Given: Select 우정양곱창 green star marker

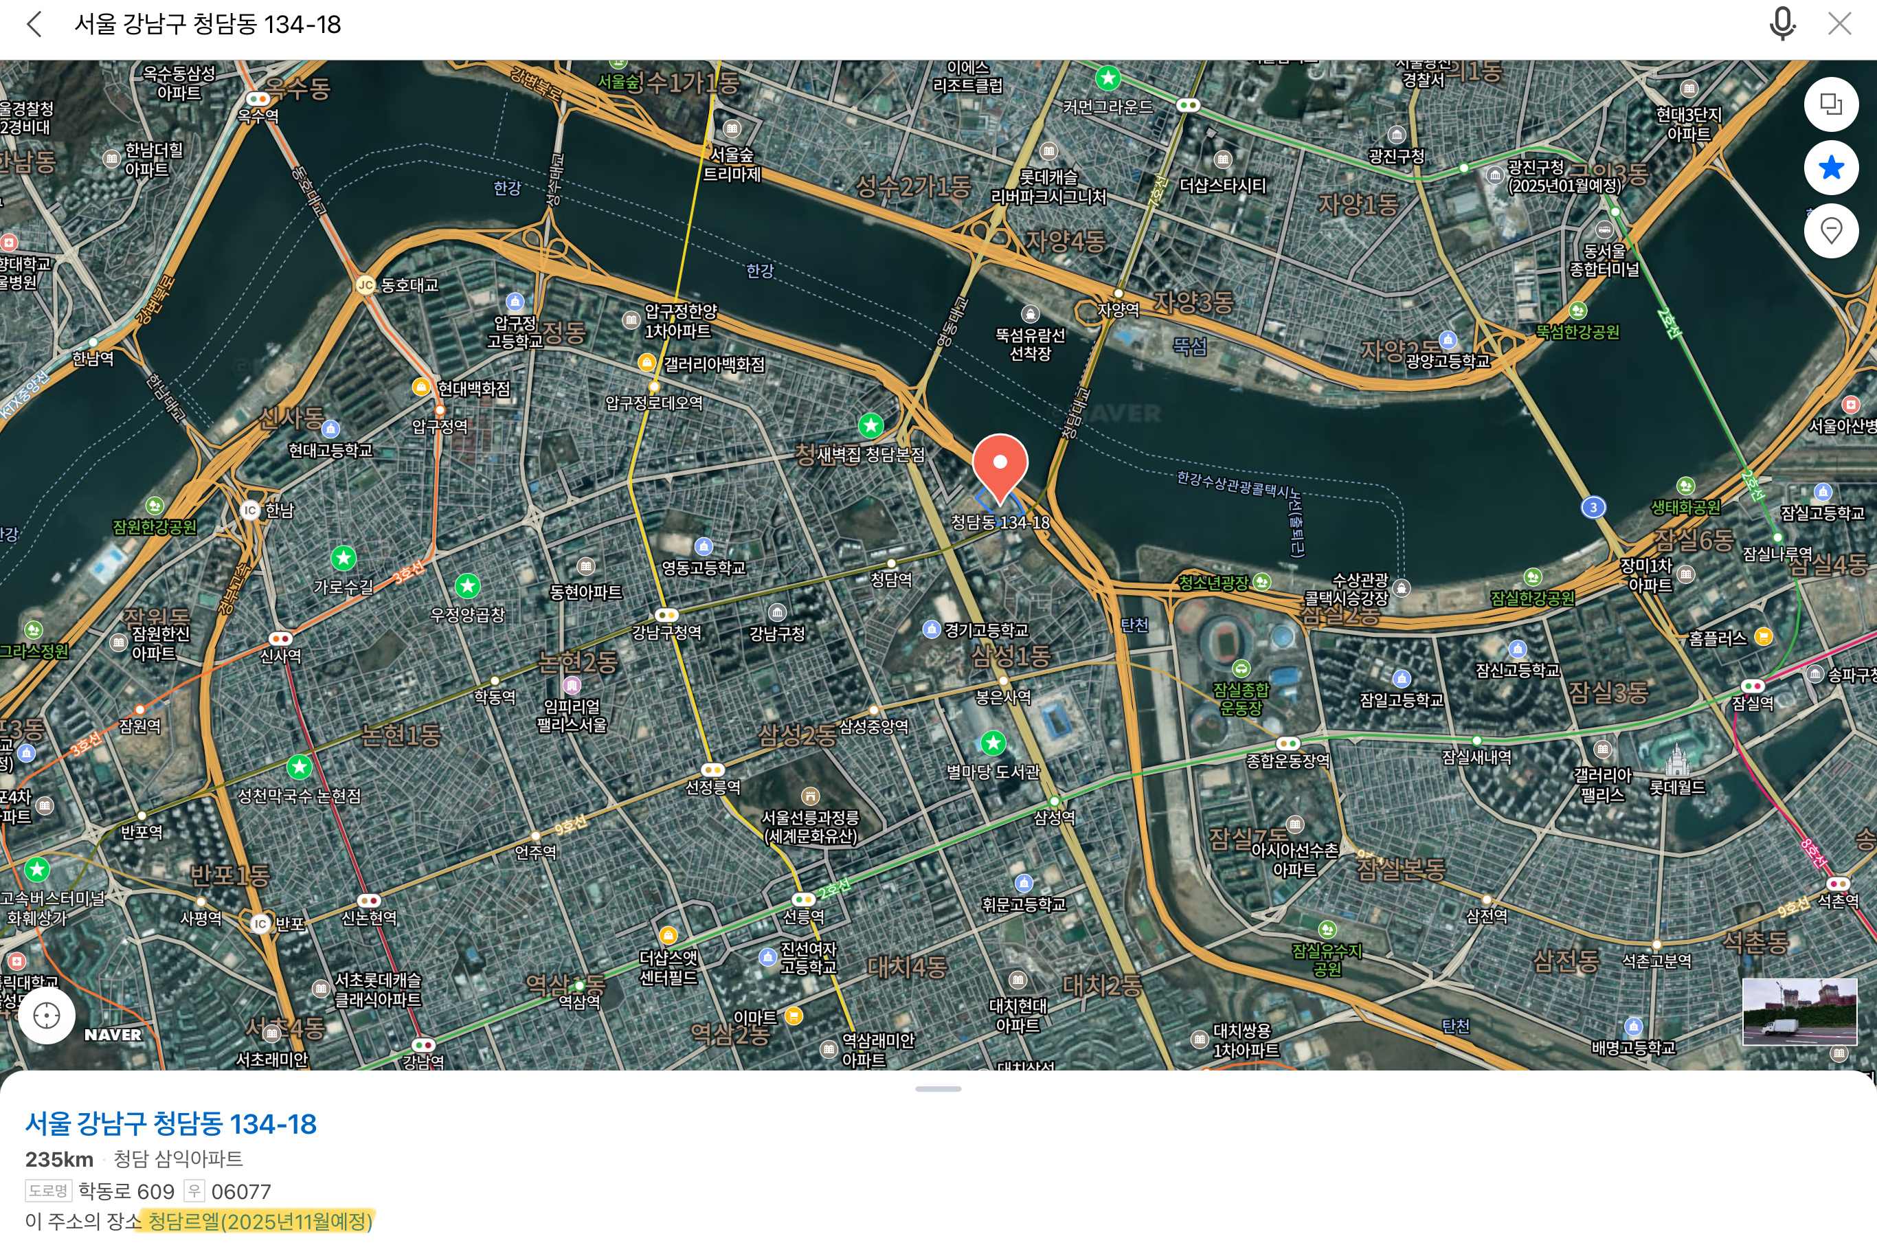Looking at the screenshot, I should point(468,586).
